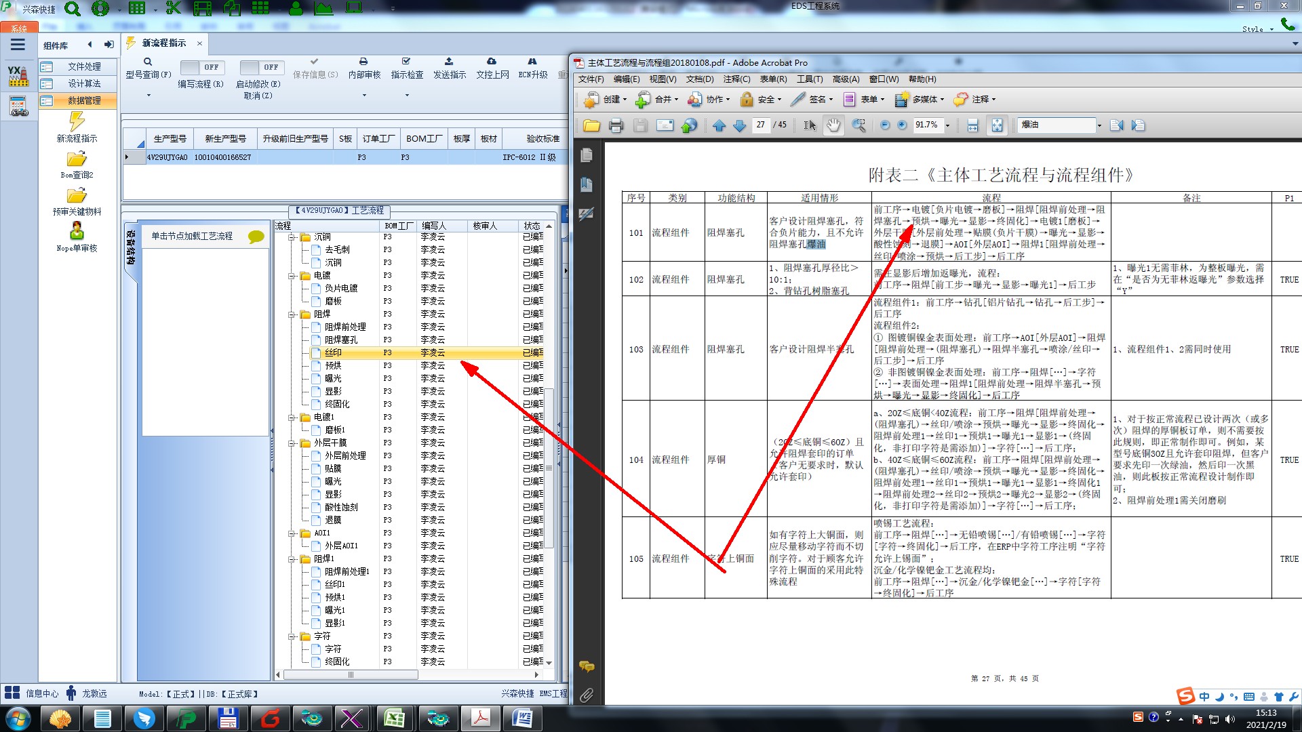Screen dimensions: 1302x732
Task: Open the Acrobat attachments paperclip panel
Action: [587, 695]
